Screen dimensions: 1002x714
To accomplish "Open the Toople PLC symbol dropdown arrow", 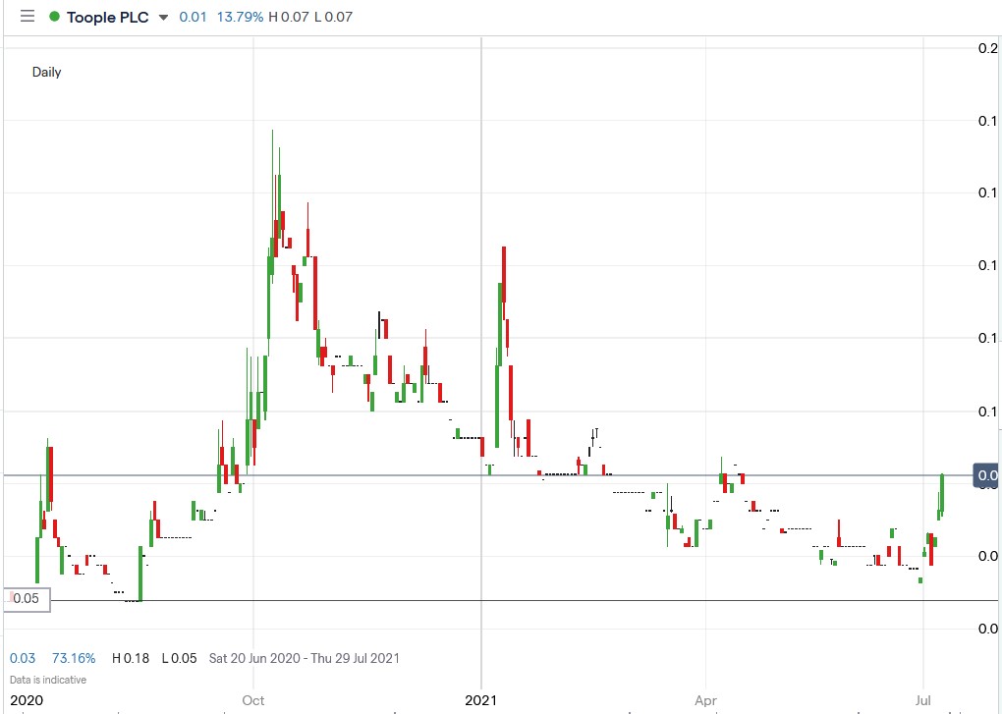I will (166, 17).
